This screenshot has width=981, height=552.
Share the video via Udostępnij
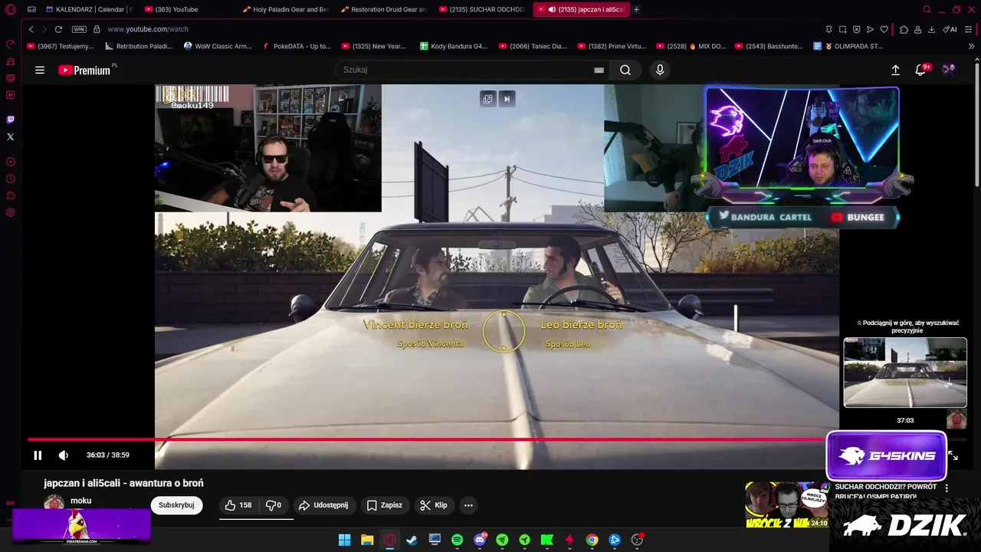click(323, 505)
